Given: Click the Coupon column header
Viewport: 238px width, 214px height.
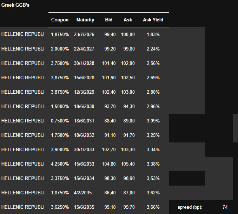Looking at the screenshot, I should 60,20.
